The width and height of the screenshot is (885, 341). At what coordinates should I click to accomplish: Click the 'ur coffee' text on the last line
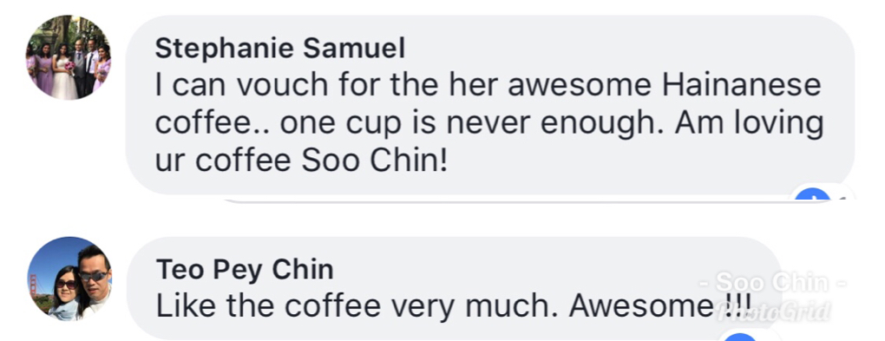(224, 161)
